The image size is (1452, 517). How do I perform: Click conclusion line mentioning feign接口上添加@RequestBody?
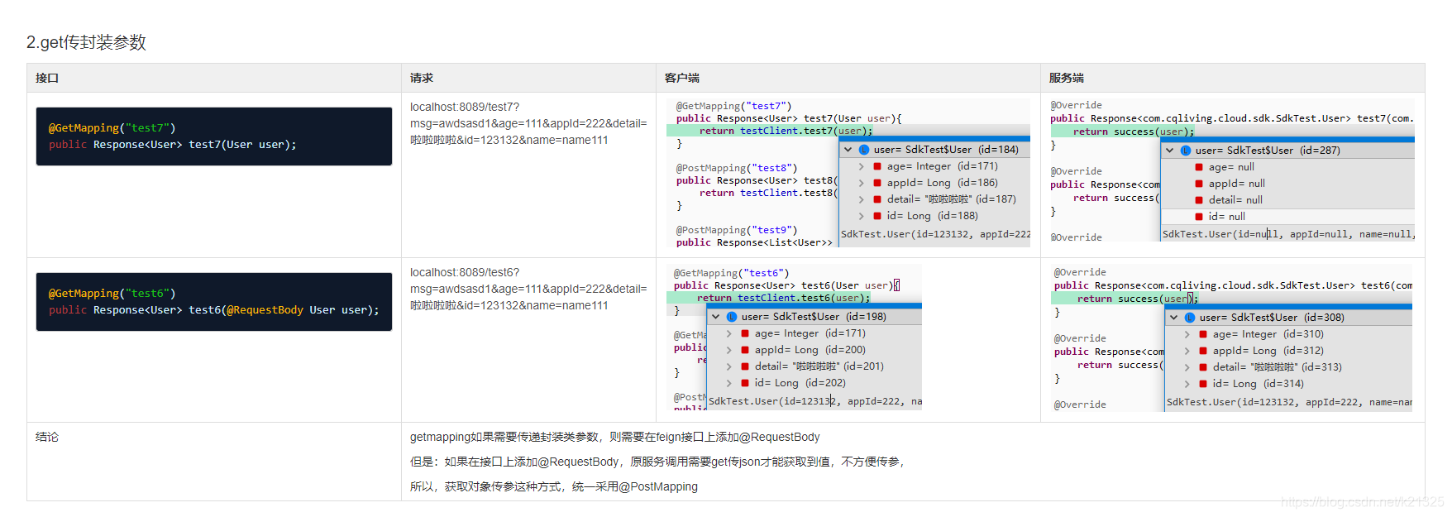615,437
